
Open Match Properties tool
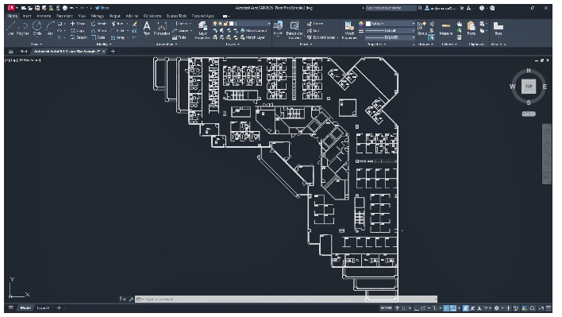(349, 29)
